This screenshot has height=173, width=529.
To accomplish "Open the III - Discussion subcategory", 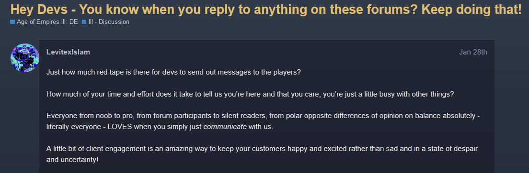I will 109,22.
